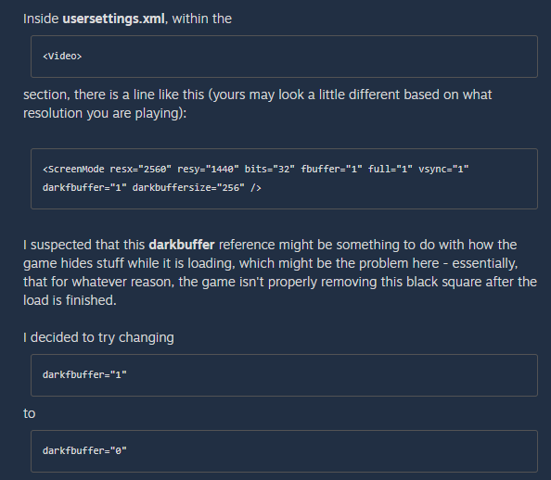Viewport: 551px width, 480px height.
Task: Click the ScreenMode resx code line
Action: click(x=255, y=170)
